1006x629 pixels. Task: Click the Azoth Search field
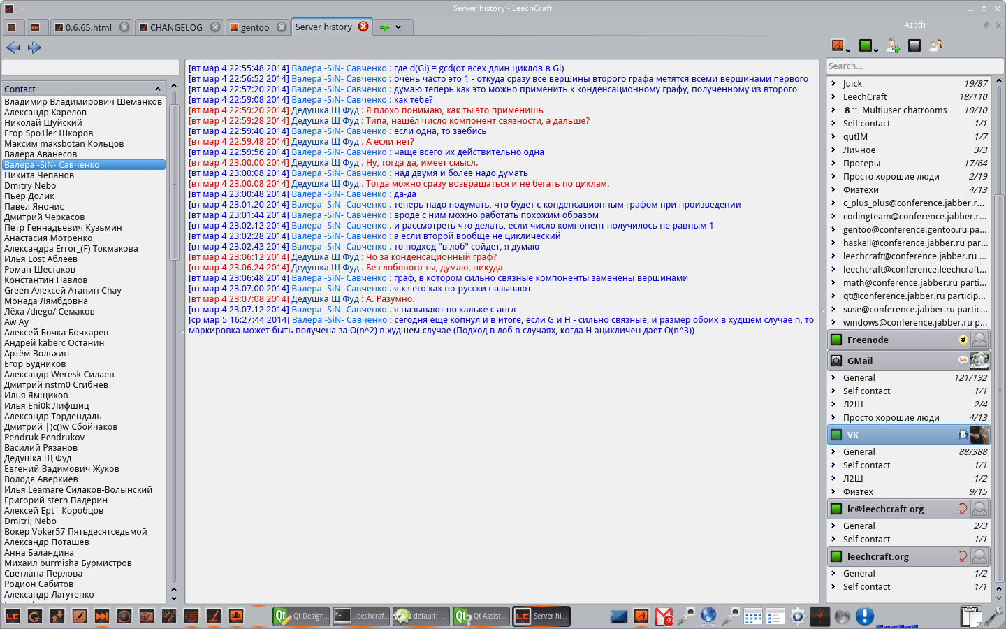tap(915, 66)
